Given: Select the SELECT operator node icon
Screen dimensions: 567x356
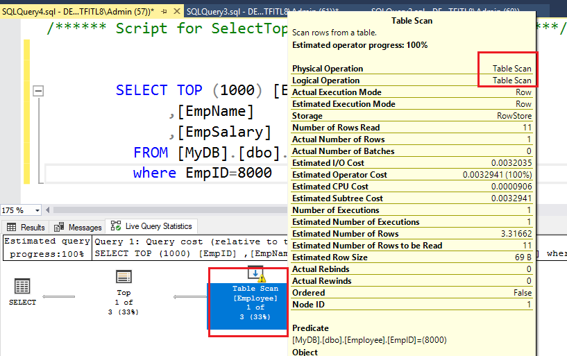Looking at the screenshot, I should click(22, 286).
